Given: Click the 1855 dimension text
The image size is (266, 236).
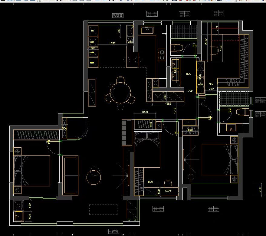Looking at the screenshot, I should click(x=168, y=104).
